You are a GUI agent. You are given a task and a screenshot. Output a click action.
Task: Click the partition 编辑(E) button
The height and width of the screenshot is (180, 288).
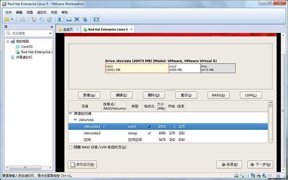[121, 95]
